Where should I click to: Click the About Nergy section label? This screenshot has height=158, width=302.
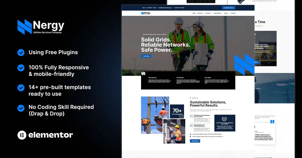click(195, 98)
